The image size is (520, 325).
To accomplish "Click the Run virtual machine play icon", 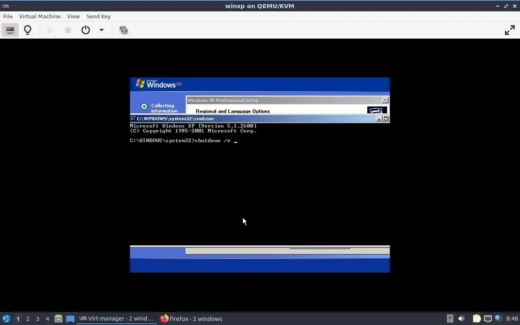I will pyautogui.click(x=50, y=30).
